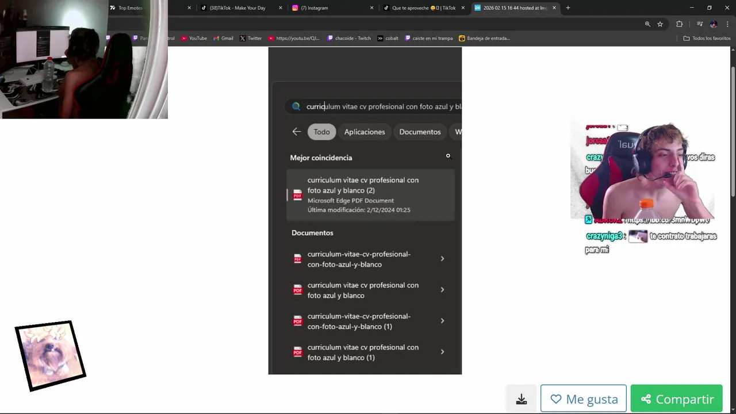Screen dimensions: 736x414
Task: Download the image with the arrow button
Action: [522, 399]
